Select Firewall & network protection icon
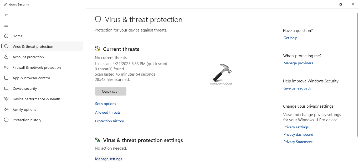 (6, 67)
